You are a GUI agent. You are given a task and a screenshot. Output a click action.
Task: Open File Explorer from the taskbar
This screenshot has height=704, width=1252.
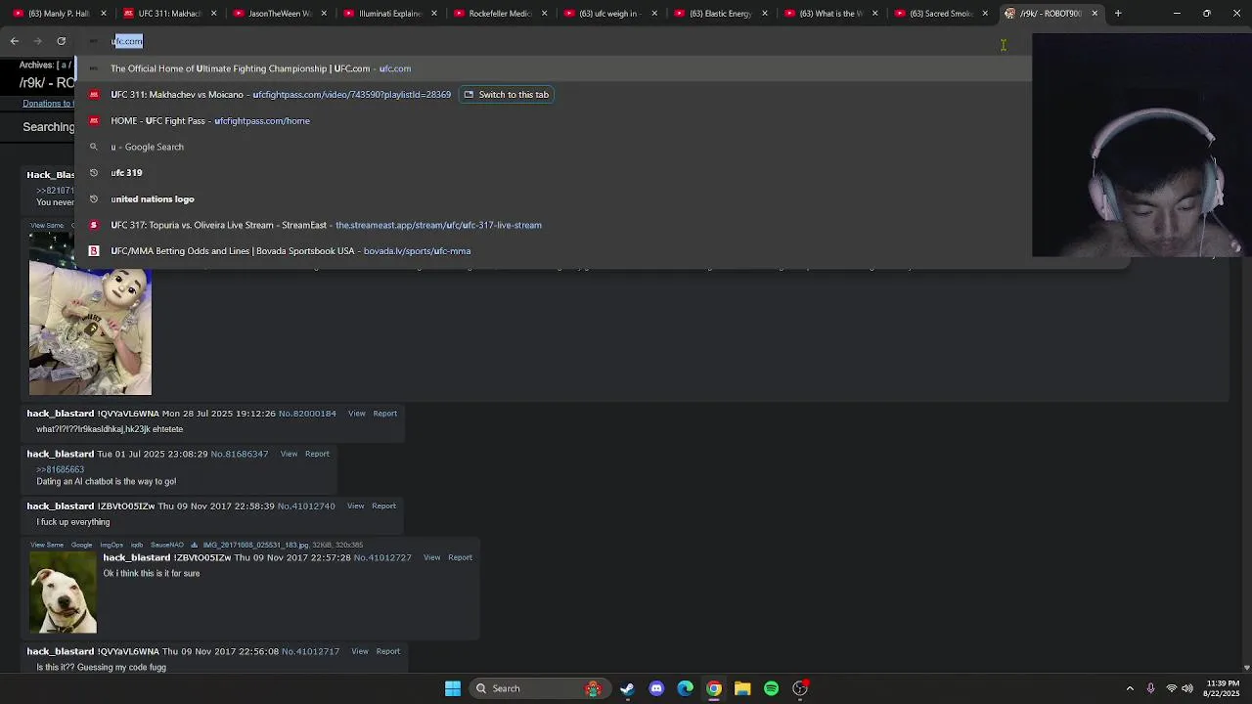click(x=742, y=688)
